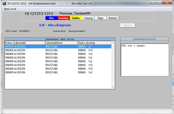Click the scroll-down arrow of medication list
The height and width of the screenshot is (114, 174).
click(x=113, y=87)
